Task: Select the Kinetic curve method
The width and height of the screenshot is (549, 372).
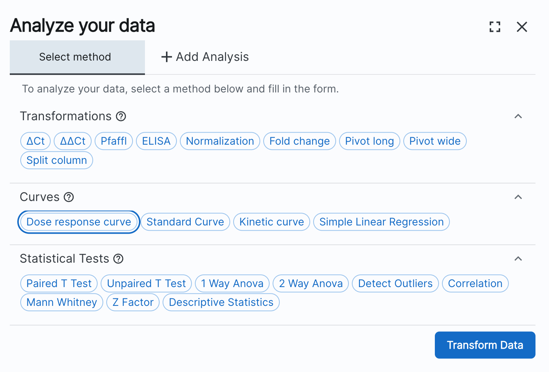Action: (271, 222)
